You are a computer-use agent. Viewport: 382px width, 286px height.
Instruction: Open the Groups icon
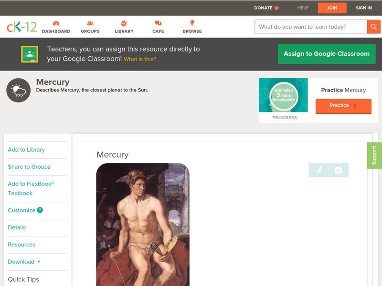point(90,23)
